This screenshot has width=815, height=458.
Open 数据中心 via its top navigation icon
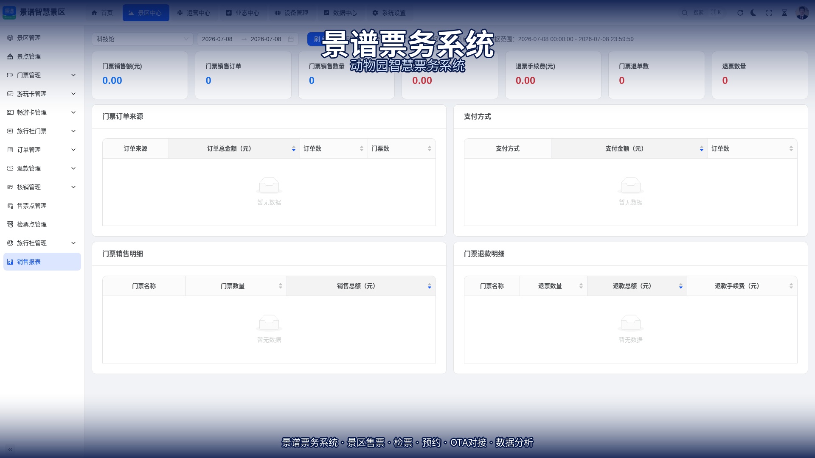326,13
